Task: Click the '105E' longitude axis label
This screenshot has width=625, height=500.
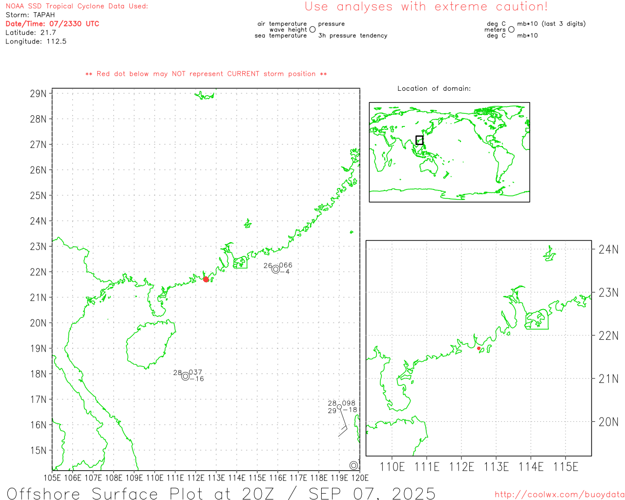Action: 52,478
